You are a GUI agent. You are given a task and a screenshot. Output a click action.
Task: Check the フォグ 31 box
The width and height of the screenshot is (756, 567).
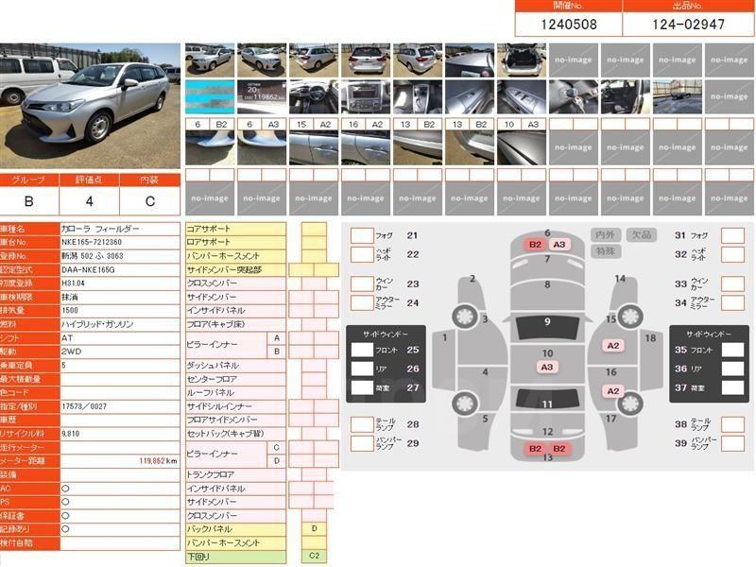(x=733, y=235)
